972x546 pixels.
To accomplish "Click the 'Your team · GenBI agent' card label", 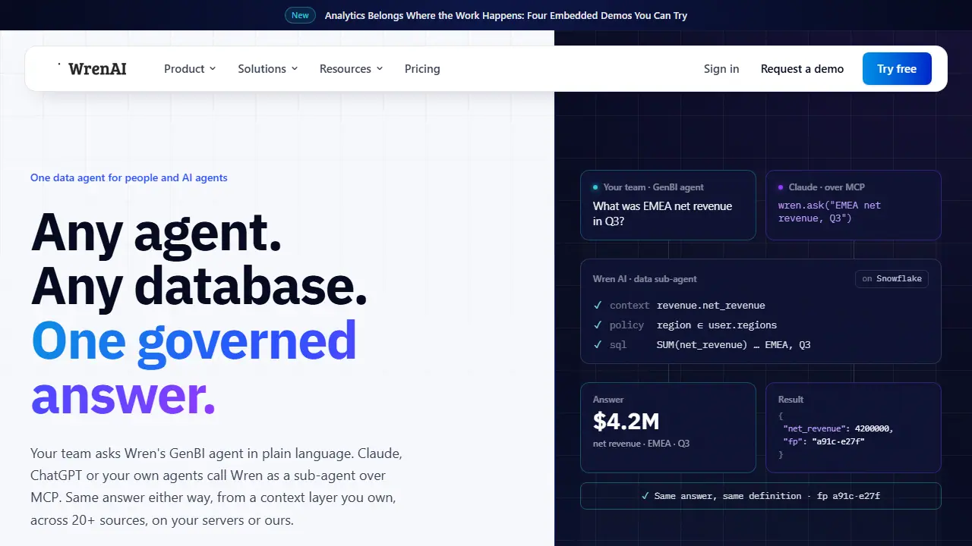I will 654,187.
